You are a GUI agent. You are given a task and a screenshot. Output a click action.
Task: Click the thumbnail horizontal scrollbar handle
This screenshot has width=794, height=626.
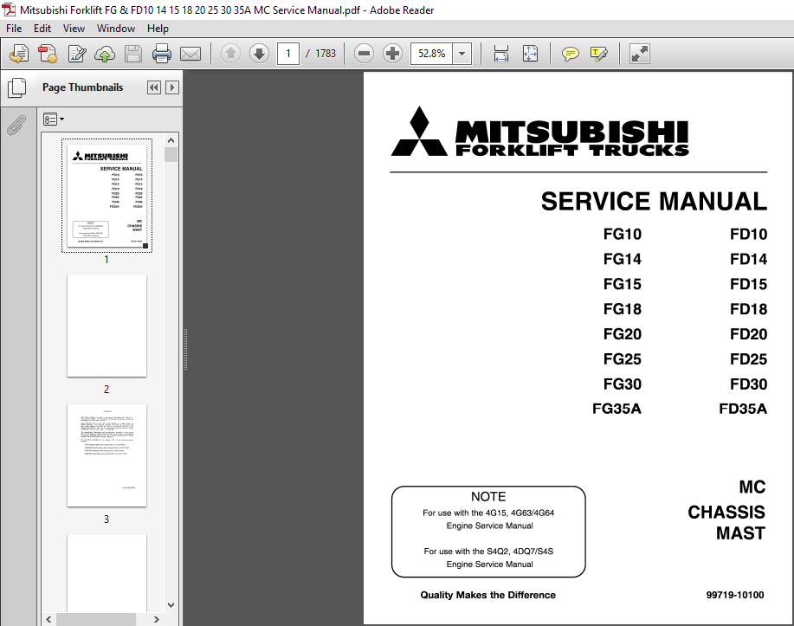click(x=96, y=619)
